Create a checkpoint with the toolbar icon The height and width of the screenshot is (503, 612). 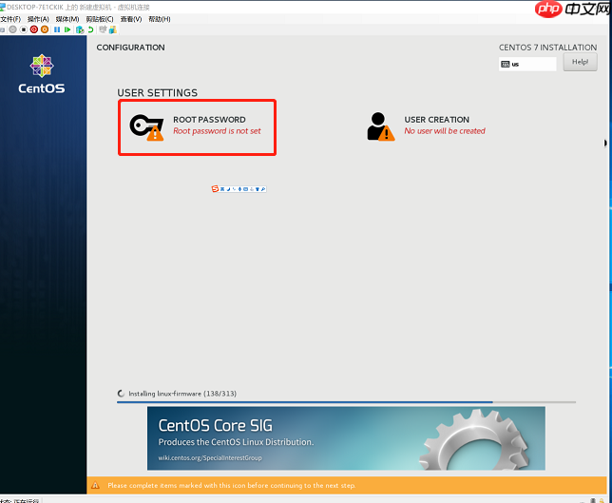[x=80, y=29]
